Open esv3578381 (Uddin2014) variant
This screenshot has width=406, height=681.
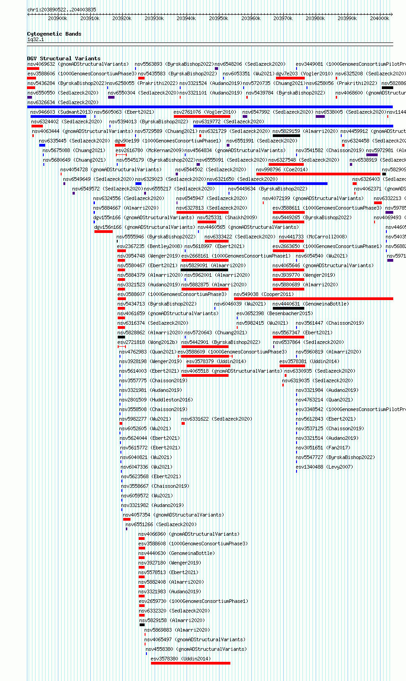[x=309, y=361]
